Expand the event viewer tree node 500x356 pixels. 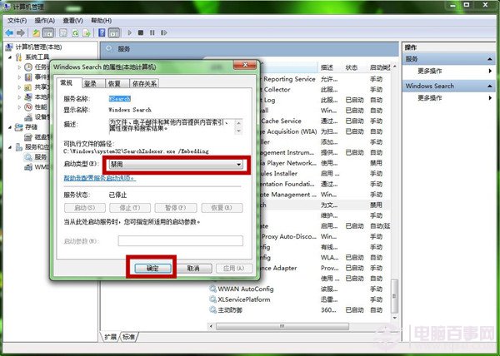(x=19, y=77)
